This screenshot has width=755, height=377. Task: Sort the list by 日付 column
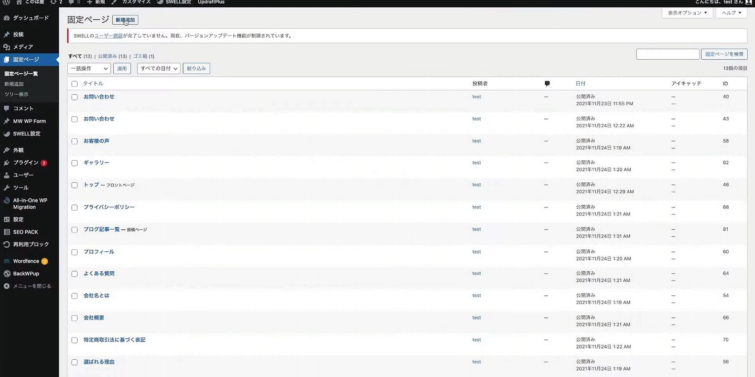coord(580,84)
